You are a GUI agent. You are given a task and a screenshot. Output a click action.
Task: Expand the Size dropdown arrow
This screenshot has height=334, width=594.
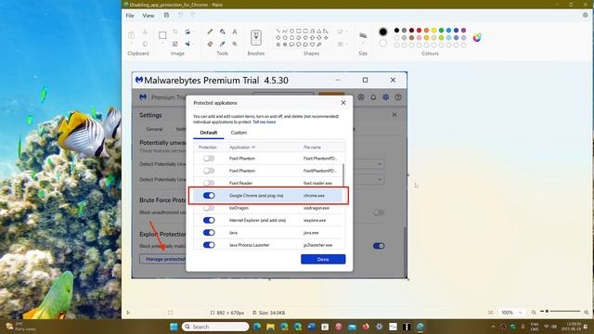[363, 44]
